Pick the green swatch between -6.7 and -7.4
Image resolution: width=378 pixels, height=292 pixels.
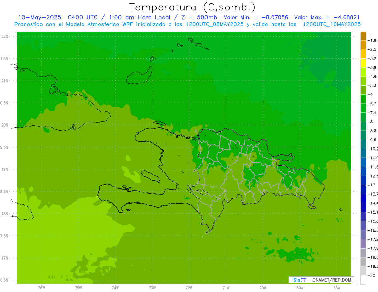pyautogui.click(x=364, y=108)
